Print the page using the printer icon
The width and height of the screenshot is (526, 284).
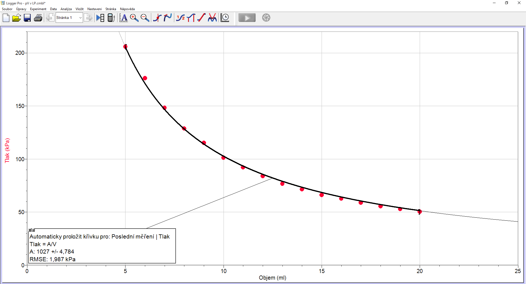[x=38, y=18]
